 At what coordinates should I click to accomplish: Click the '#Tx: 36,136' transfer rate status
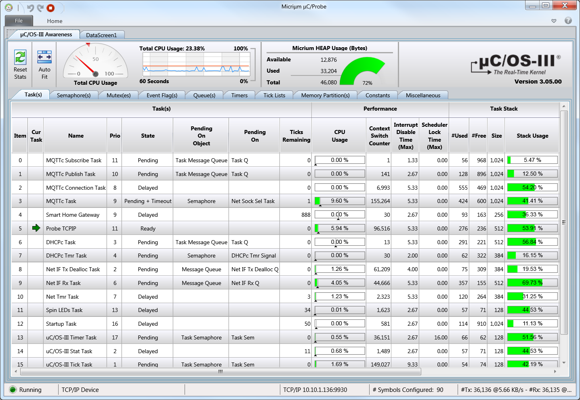[516, 390]
